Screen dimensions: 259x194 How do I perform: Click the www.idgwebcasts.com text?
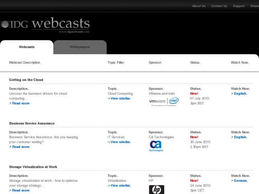point(74,32)
